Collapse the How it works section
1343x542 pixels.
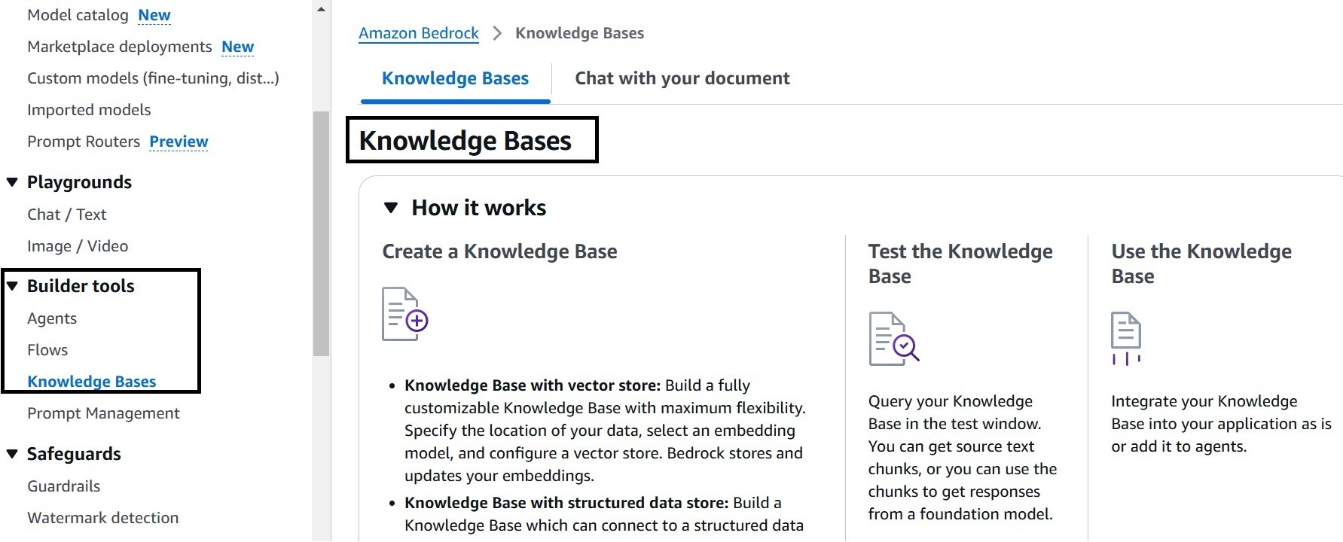pos(390,208)
